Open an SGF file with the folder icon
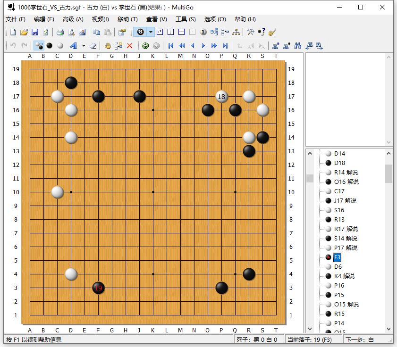 tap(24, 32)
